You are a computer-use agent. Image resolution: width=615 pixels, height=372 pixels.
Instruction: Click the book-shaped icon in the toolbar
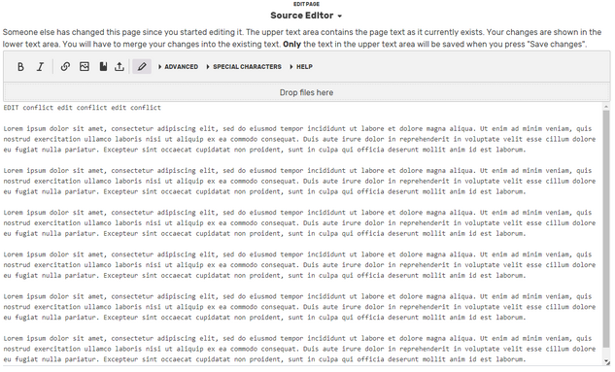(103, 67)
